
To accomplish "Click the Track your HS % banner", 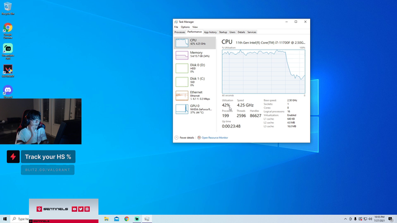I will coord(48,157).
